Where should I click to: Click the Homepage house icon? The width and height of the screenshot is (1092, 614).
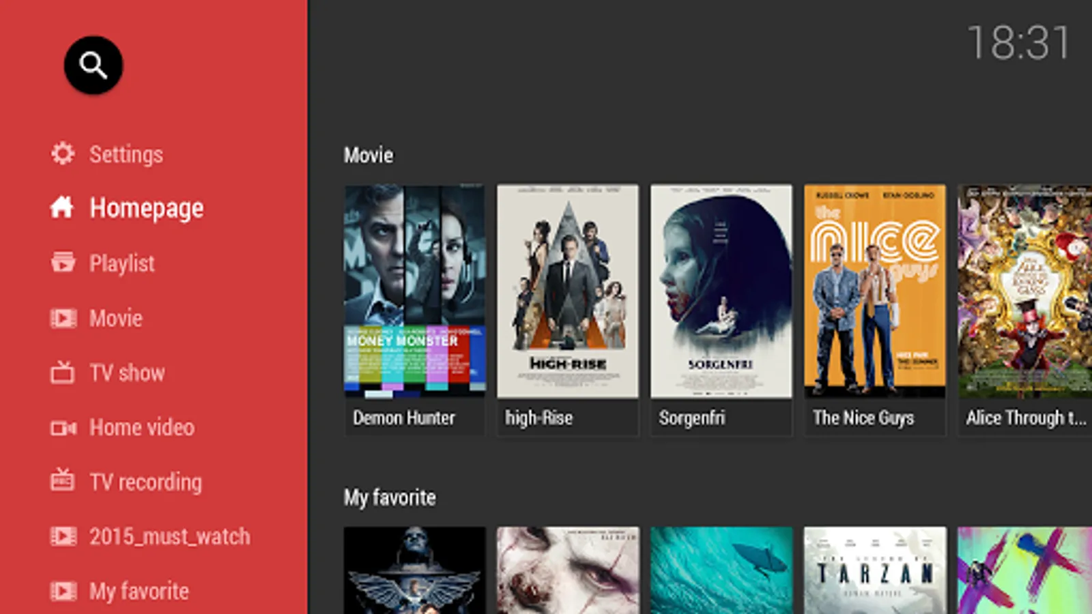coord(62,207)
